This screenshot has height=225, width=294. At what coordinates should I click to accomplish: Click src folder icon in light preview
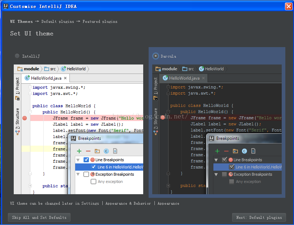pyautogui.click(x=47, y=69)
